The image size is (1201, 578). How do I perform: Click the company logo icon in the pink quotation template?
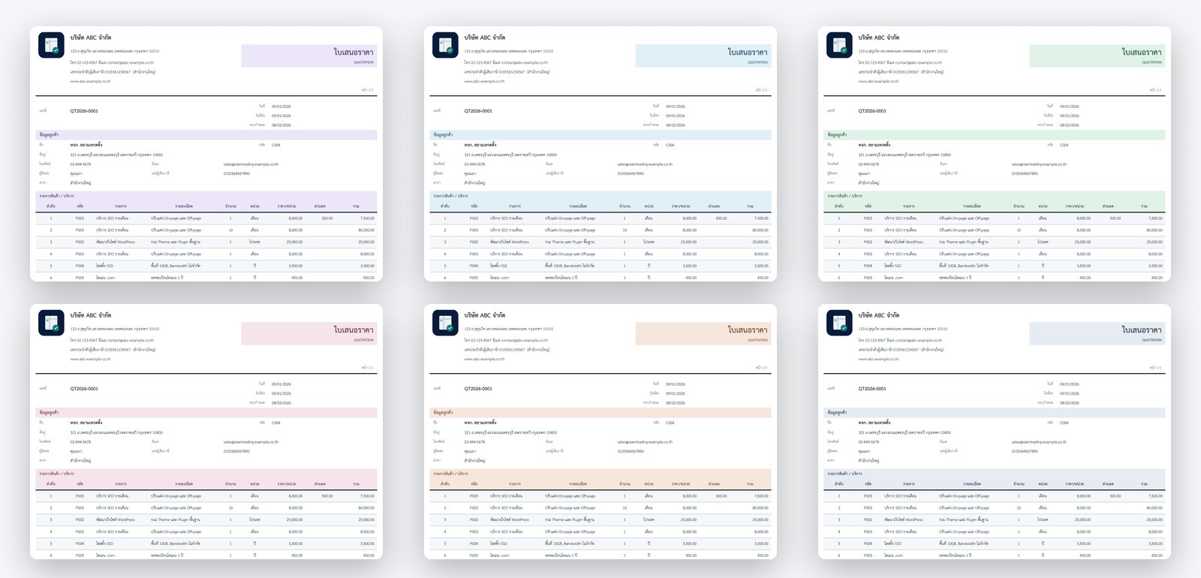(51, 323)
